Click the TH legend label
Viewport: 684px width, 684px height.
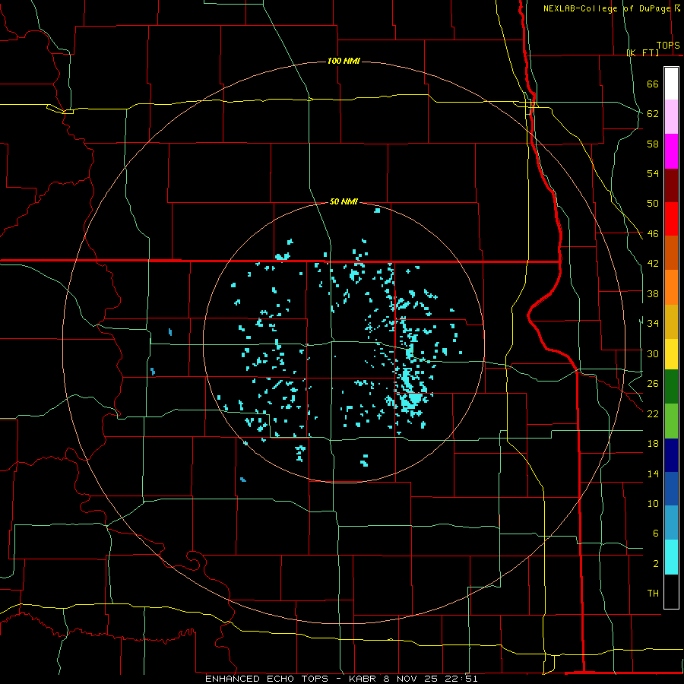(x=653, y=594)
